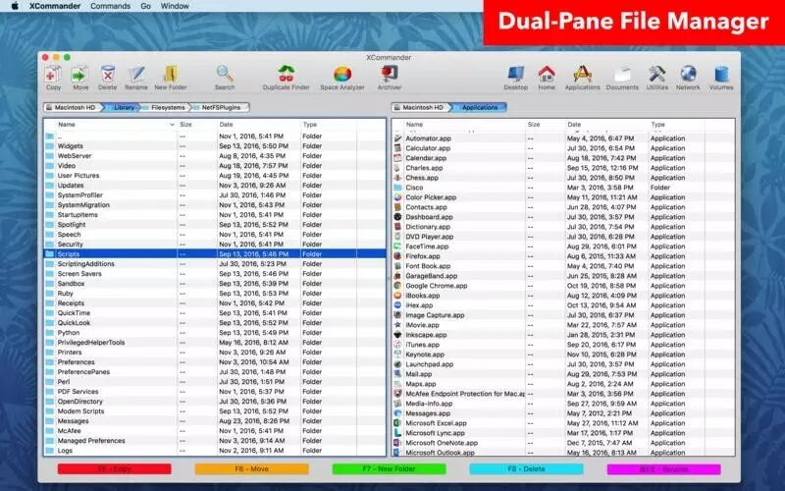The width and height of the screenshot is (785, 491).
Task: Sort left pane by Size column
Action: (197, 125)
